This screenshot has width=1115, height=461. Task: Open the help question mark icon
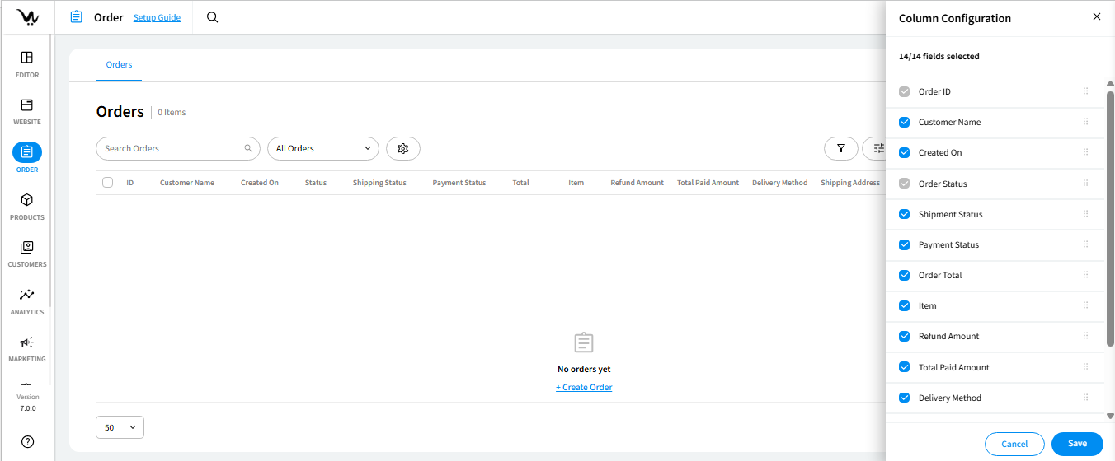point(27,442)
